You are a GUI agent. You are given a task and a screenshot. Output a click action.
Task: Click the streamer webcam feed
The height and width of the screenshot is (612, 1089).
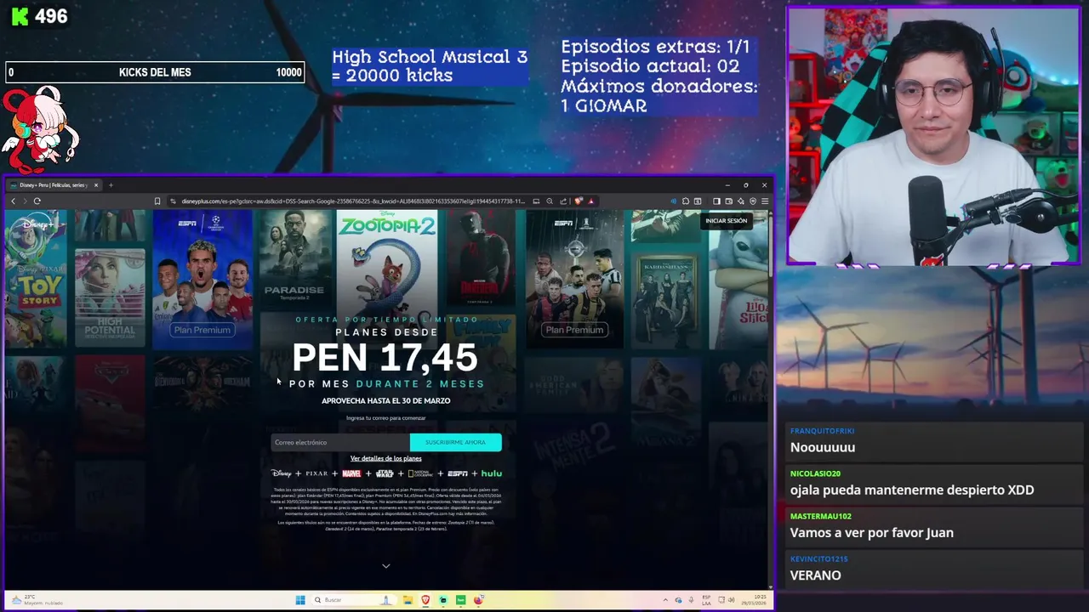click(x=933, y=136)
